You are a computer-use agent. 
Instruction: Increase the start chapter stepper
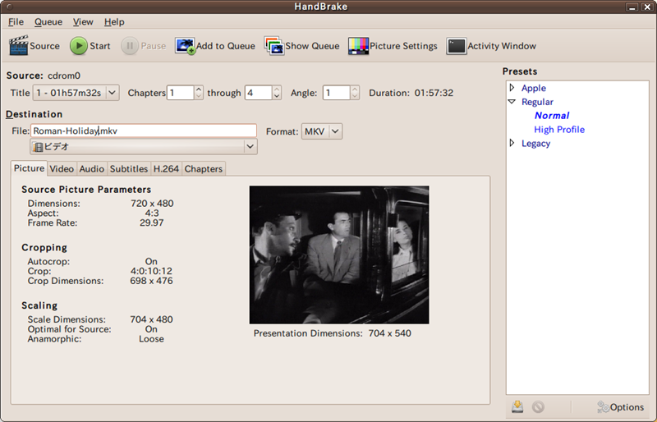pyautogui.click(x=199, y=89)
